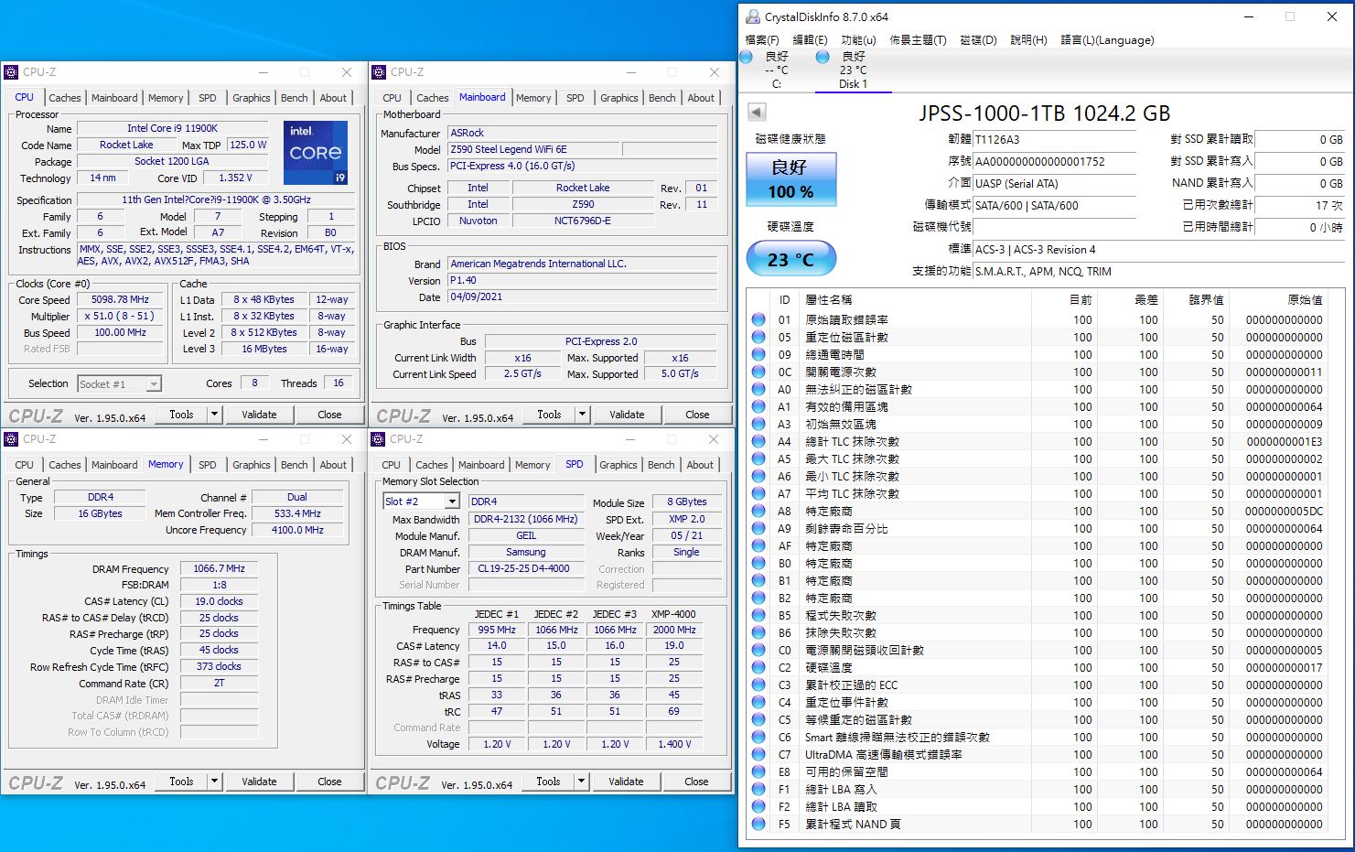Screen dimensions: 1355x852
Task: Click the CPU-Z icon in the Memory-tab window title bar
Action: pos(11,439)
